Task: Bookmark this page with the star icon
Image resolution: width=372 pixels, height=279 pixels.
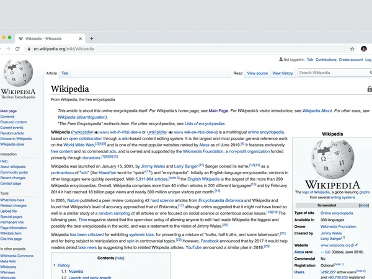Action: pyautogui.click(x=352, y=49)
